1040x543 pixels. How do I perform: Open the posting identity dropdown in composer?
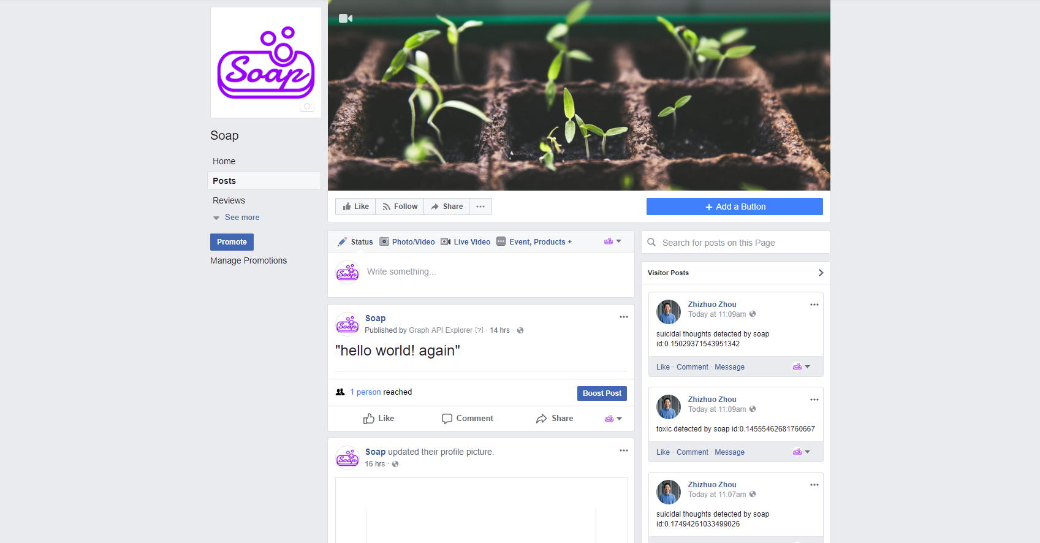point(612,241)
